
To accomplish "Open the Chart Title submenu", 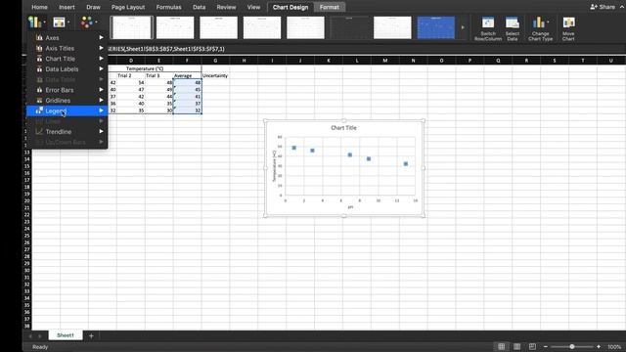I will click(x=67, y=59).
